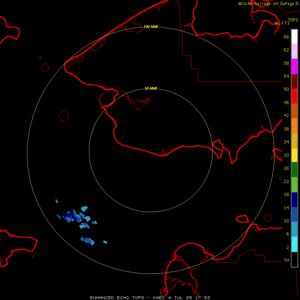Click the 66 value on the legend scale
The height and width of the screenshot is (300, 300).
(286, 37)
